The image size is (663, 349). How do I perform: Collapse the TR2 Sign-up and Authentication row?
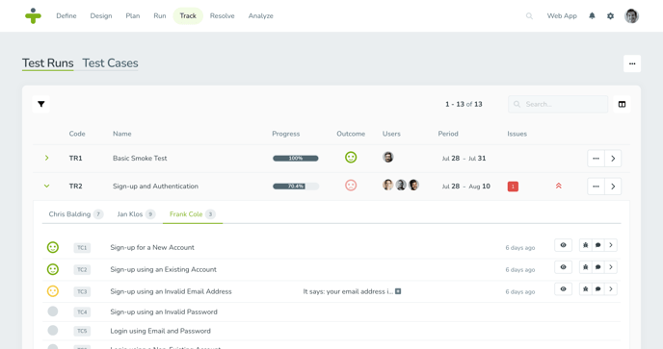[x=47, y=186]
